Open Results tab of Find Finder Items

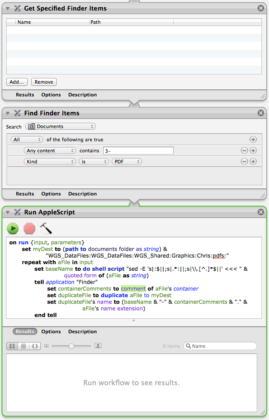pyautogui.click(x=25, y=194)
